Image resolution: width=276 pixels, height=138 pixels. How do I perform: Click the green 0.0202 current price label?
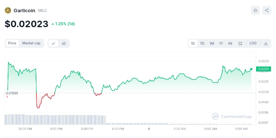[x=263, y=69]
